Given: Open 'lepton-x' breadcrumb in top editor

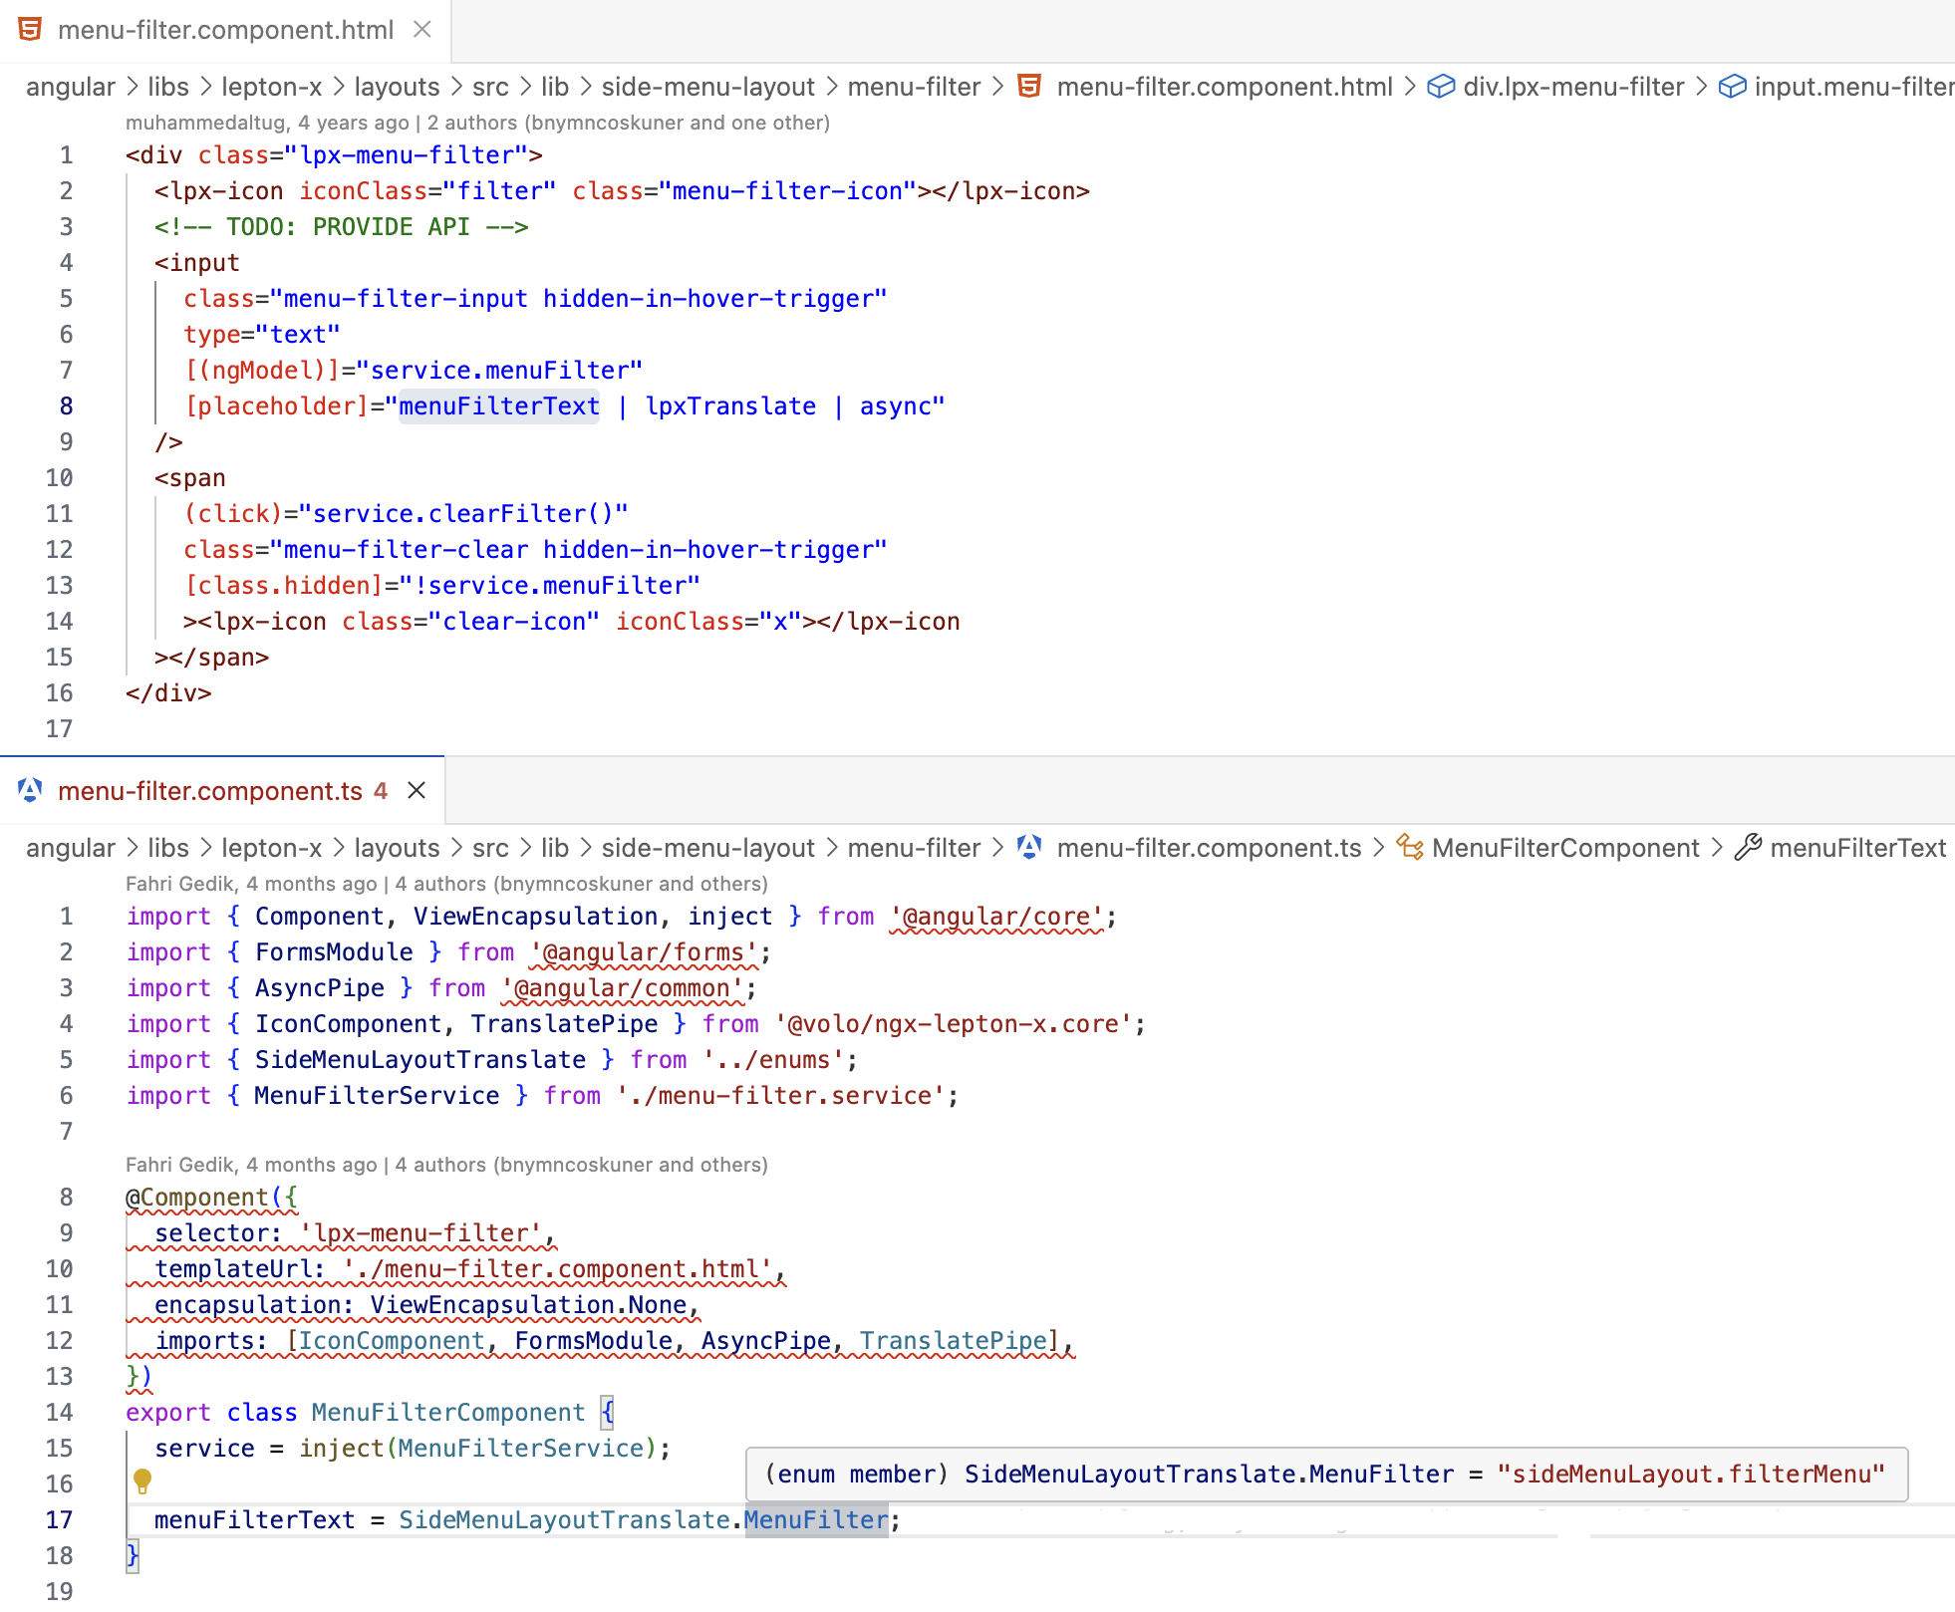Looking at the screenshot, I should click(x=271, y=88).
